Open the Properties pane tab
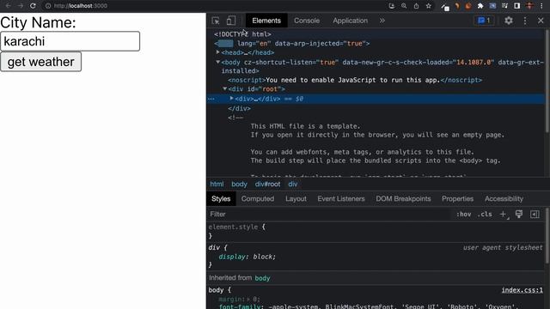This screenshot has width=550, height=309. pyautogui.click(x=457, y=198)
